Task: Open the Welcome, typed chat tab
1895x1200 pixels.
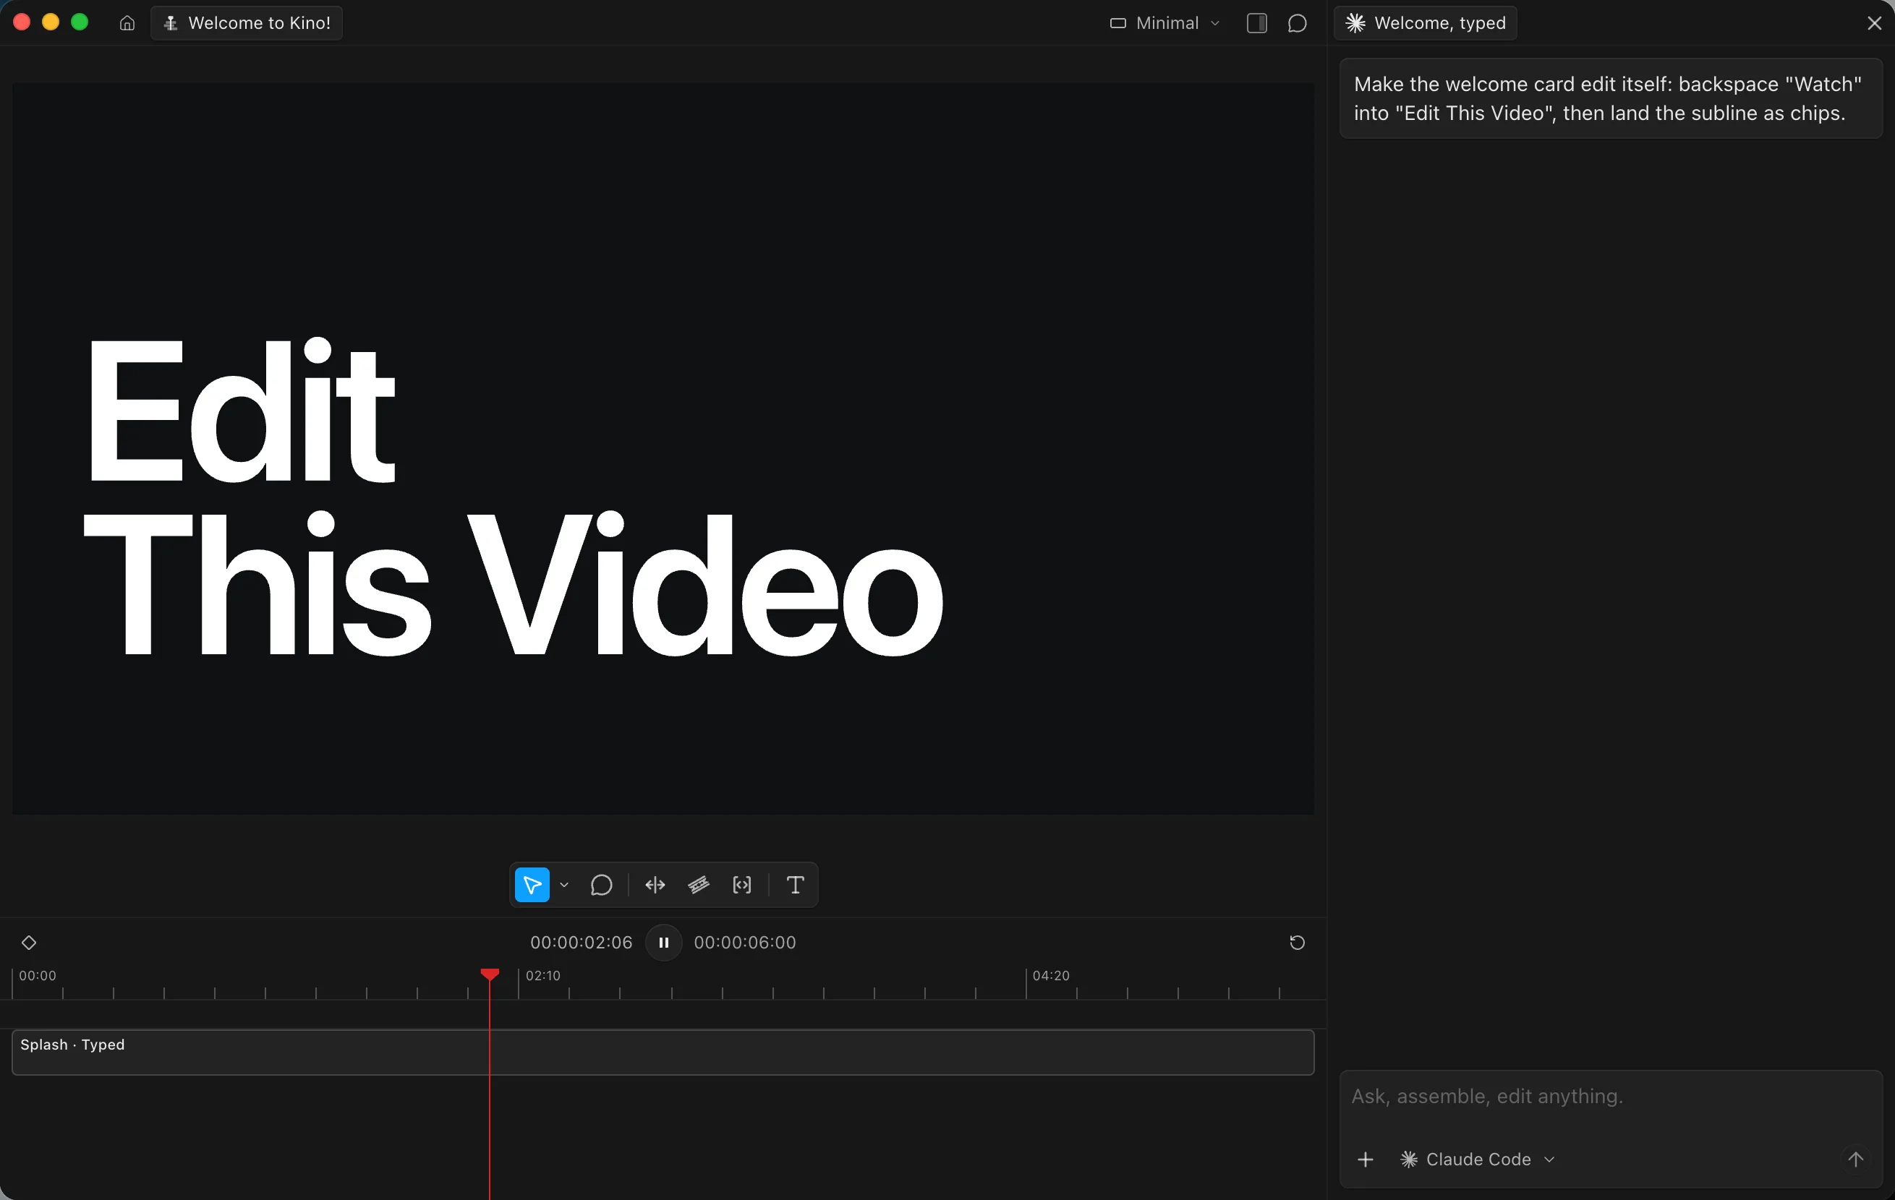Action: 1425,23
